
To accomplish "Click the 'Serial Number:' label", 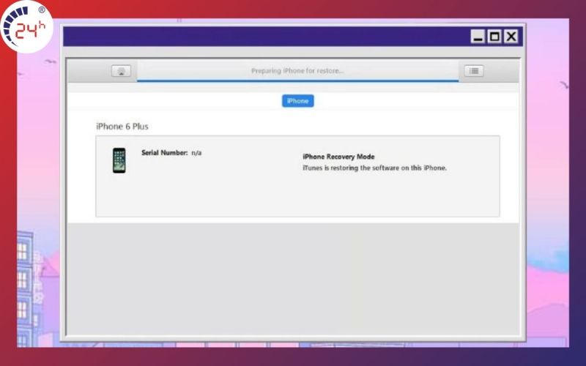I will (164, 153).
